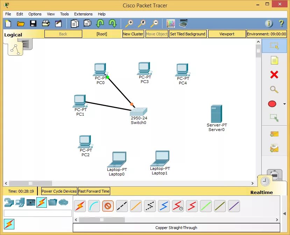Save the project with the floppy icon
The image size is (290, 235).
pyautogui.click(x=33, y=23)
